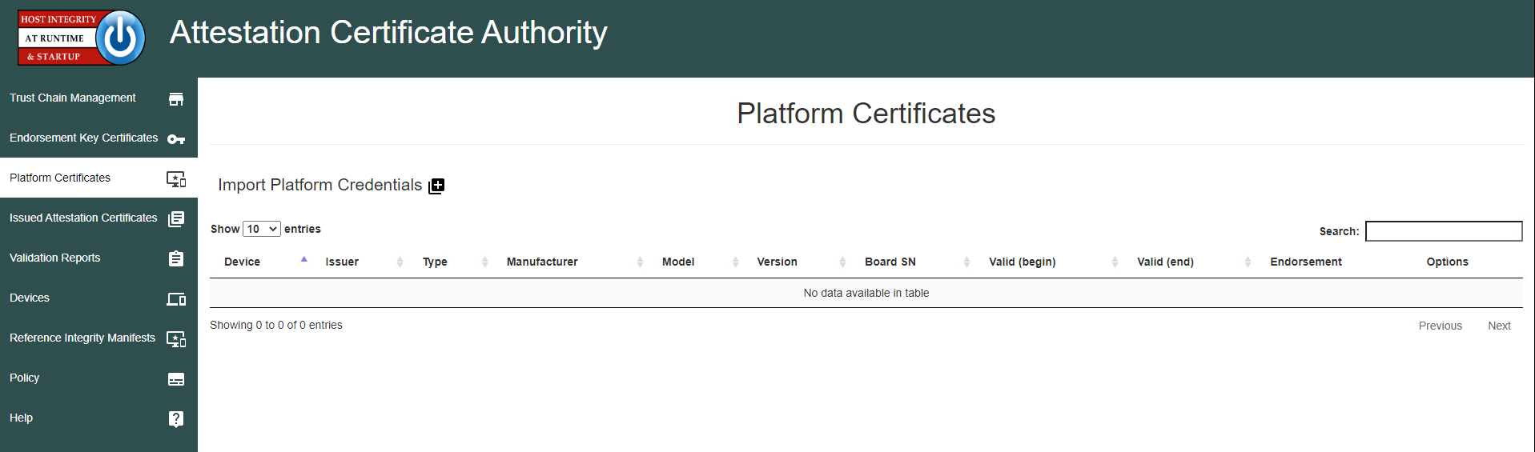Image resolution: width=1535 pixels, height=452 pixels.
Task: Sort table by Device column
Action: pyautogui.click(x=260, y=262)
